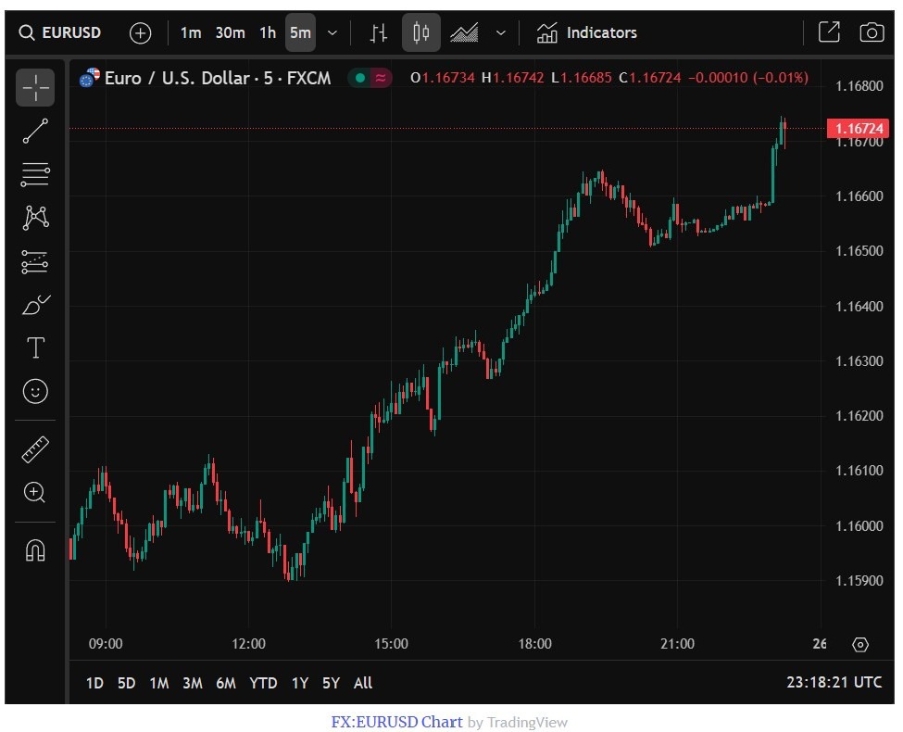Viewport: 903px width, 732px height.
Task: Select the Text annotation tool
Action: [x=35, y=347]
